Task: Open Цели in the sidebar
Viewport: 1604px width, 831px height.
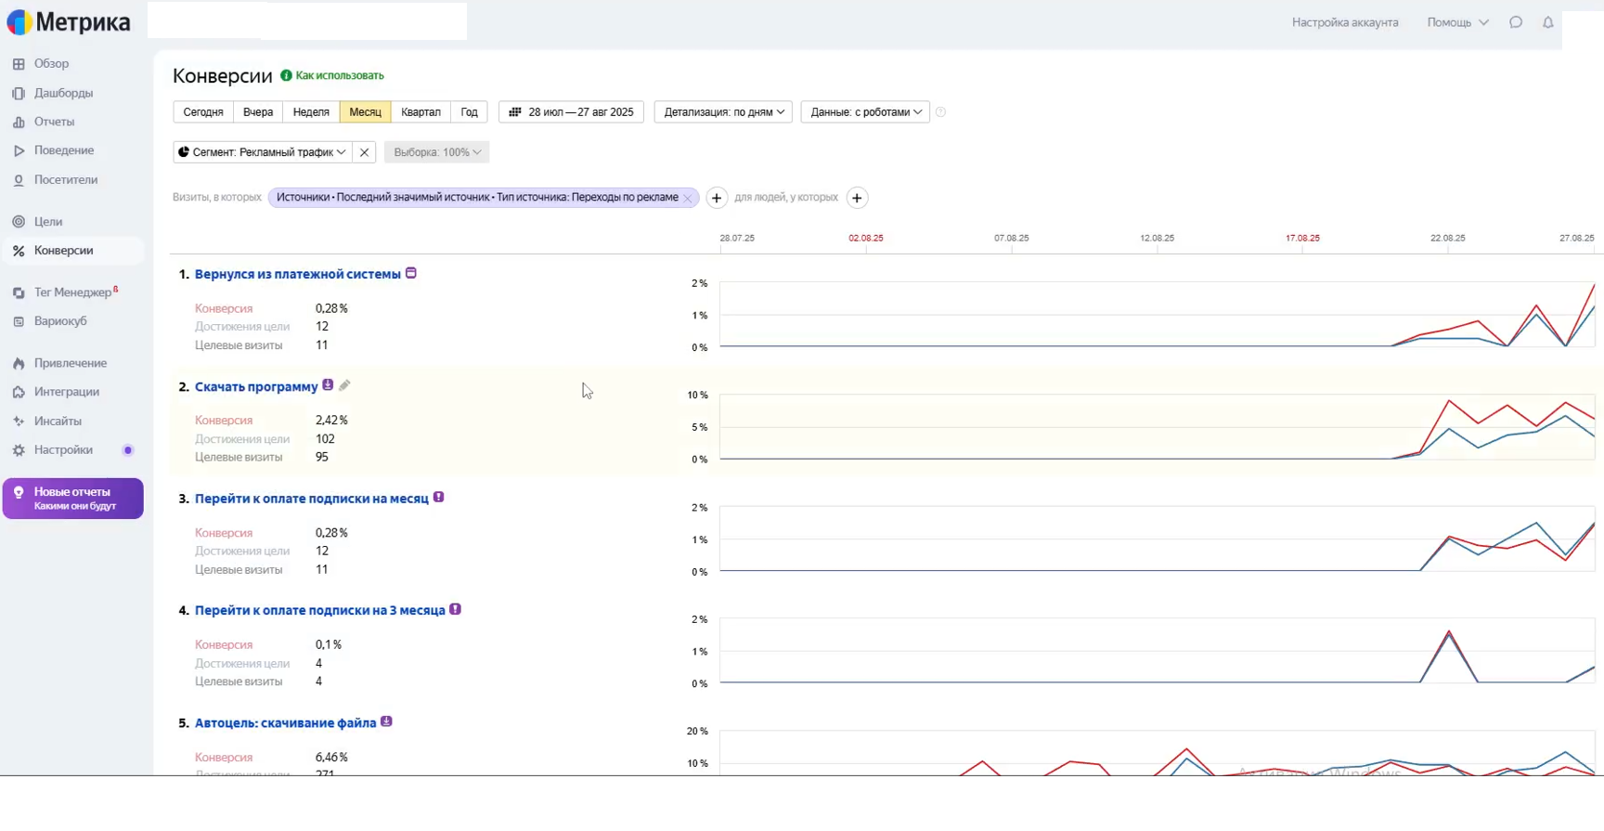Action: click(48, 222)
